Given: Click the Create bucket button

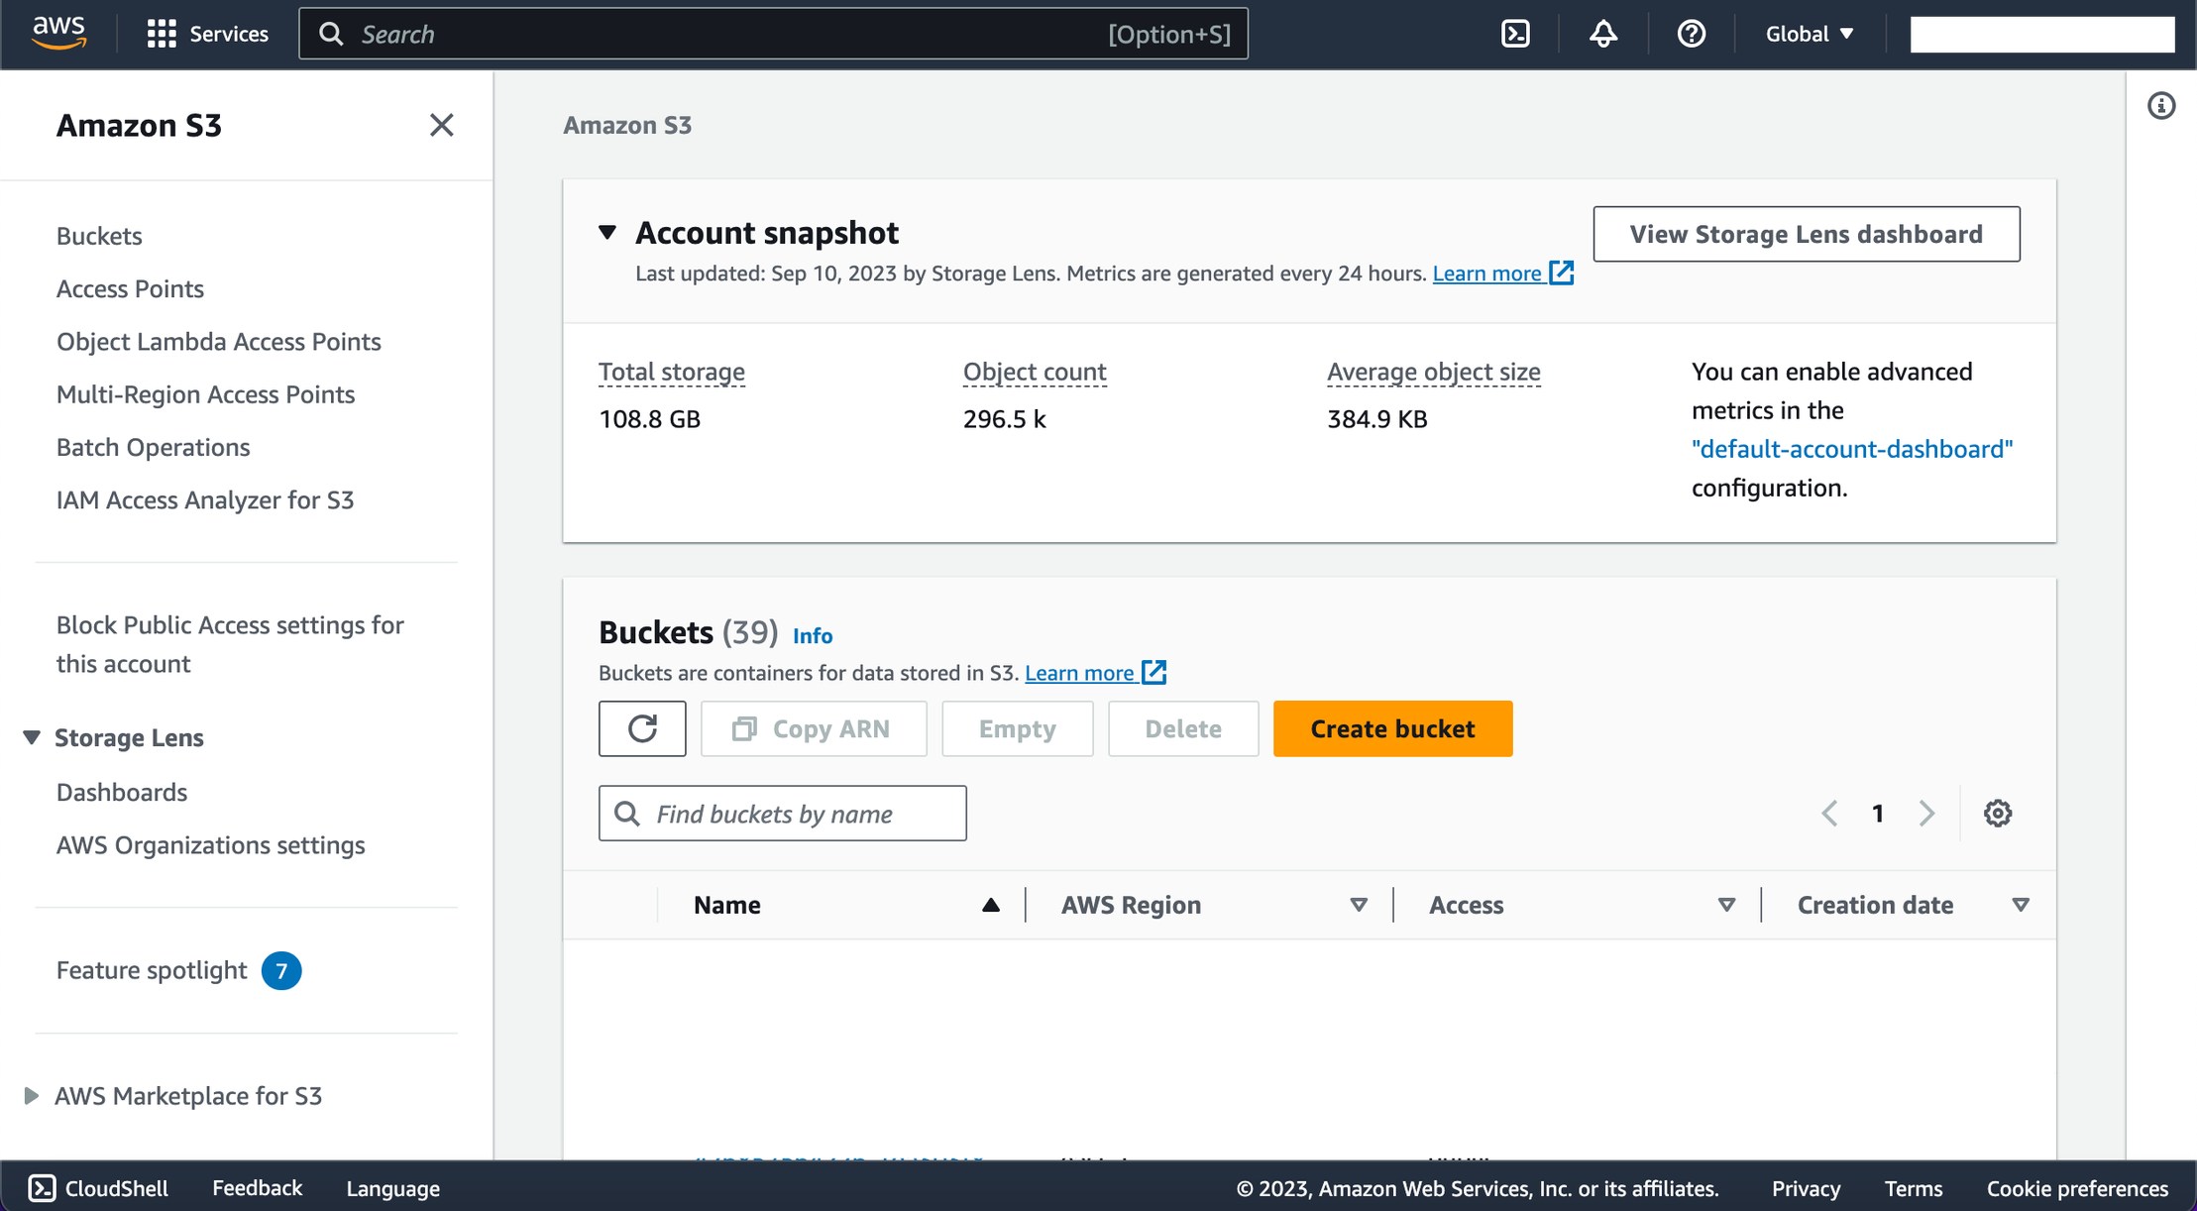Looking at the screenshot, I should (1392, 728).
